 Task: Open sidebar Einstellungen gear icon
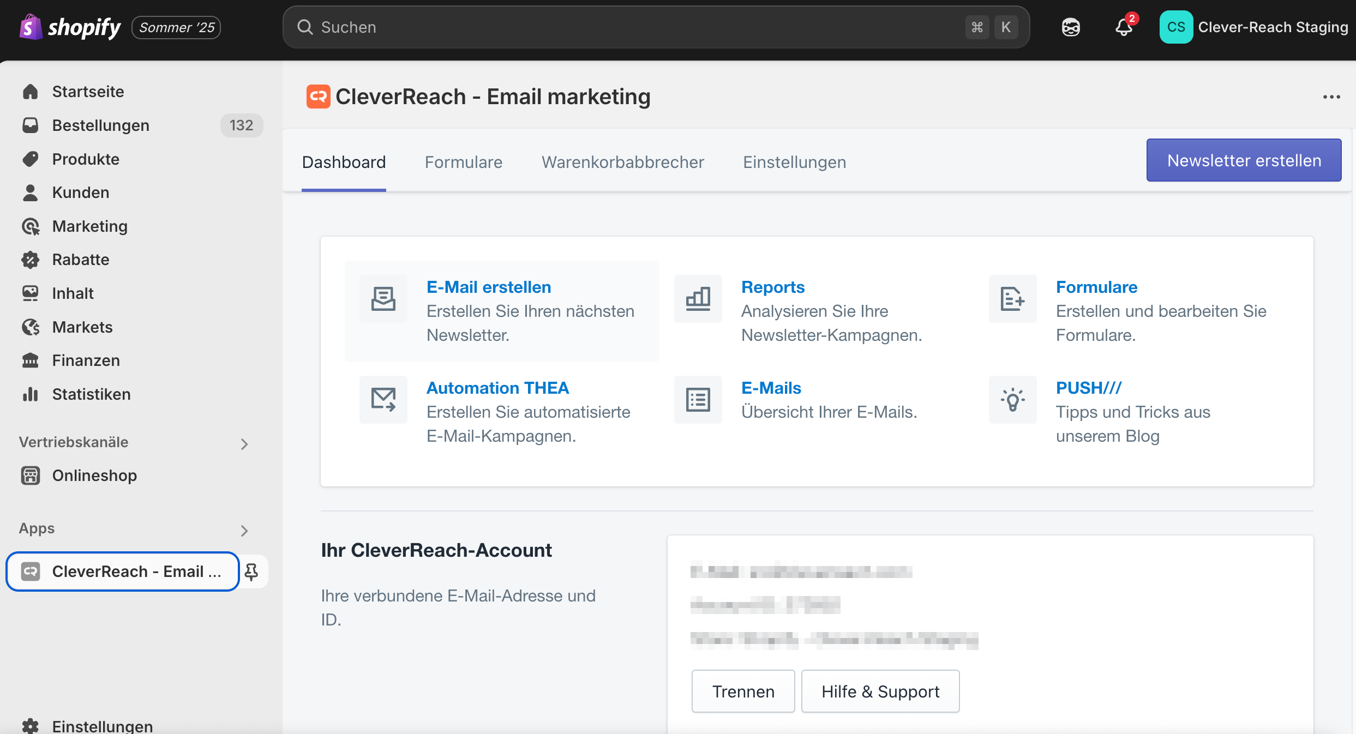click(x=31, y=726)
